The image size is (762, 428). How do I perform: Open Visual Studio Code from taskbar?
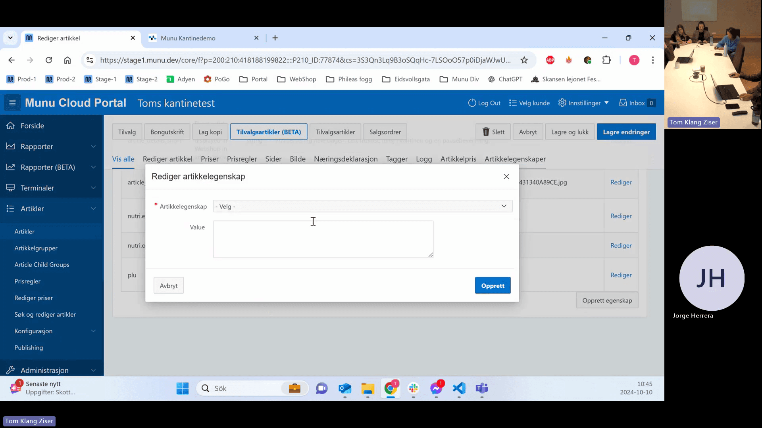point(459,388)
